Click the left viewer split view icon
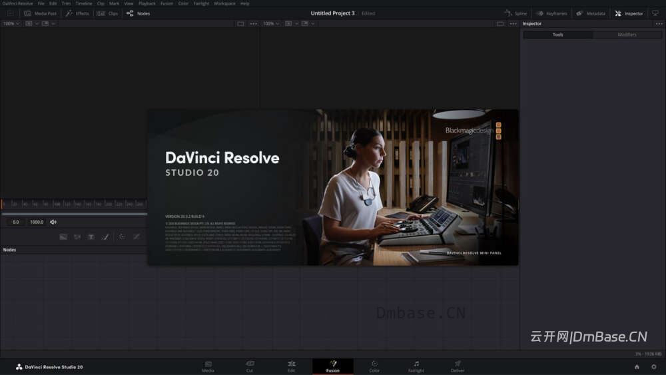The height and width of the screenshot is (375, 666). 29,23
